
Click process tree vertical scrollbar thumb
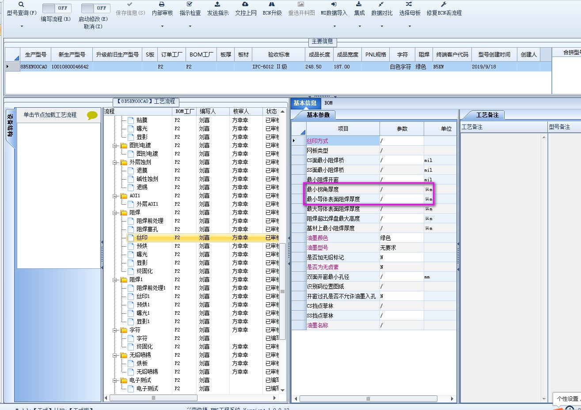pos(282,291)
